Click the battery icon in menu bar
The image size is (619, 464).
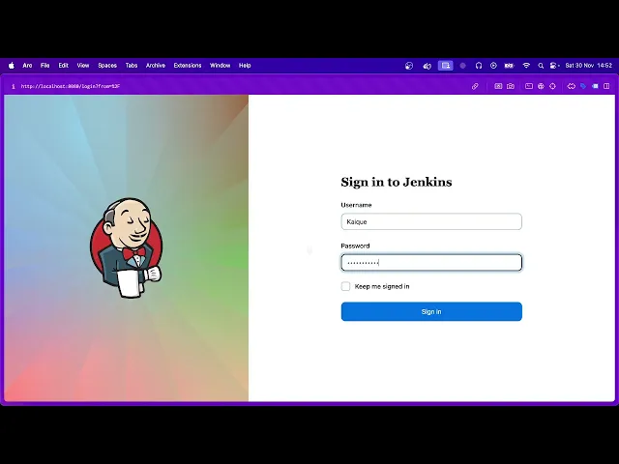point(510,66)
